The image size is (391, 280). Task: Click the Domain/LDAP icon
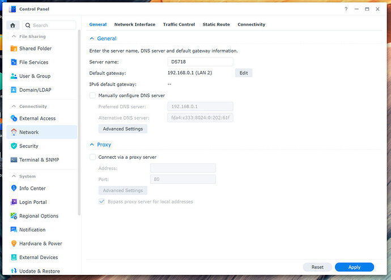click(x=14, y=90)
